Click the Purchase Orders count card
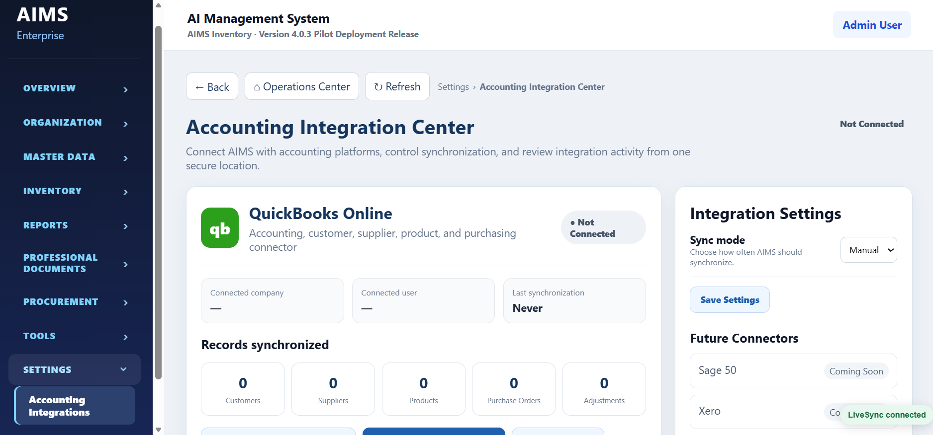This screenshot has height=435, width=933. click(514, 389)
